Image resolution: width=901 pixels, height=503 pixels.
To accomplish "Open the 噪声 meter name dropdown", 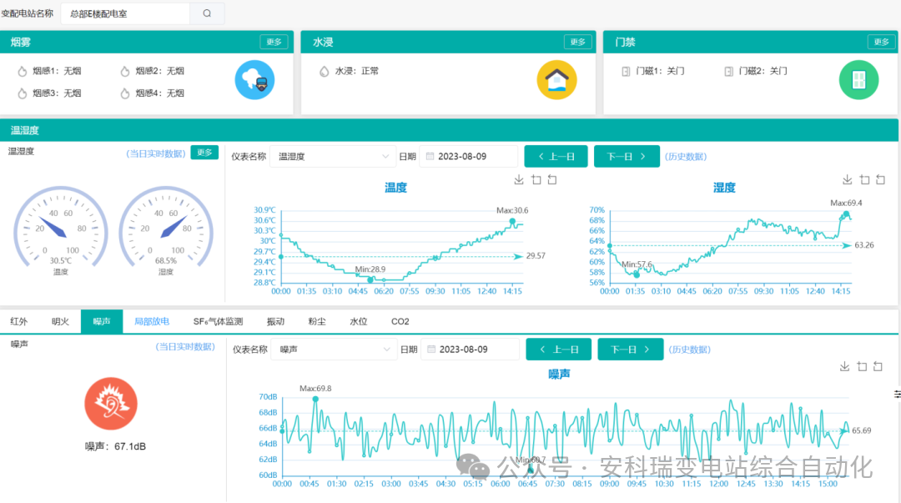I will coord(334,349).
